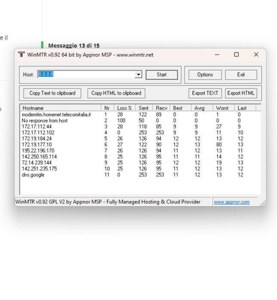The width and height of the screenshot is (277, 300).
Task: Click the Avrg column header
Action: pos(202,108)
